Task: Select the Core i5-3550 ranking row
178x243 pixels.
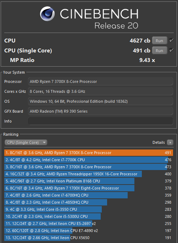Action: pos(89,209)
